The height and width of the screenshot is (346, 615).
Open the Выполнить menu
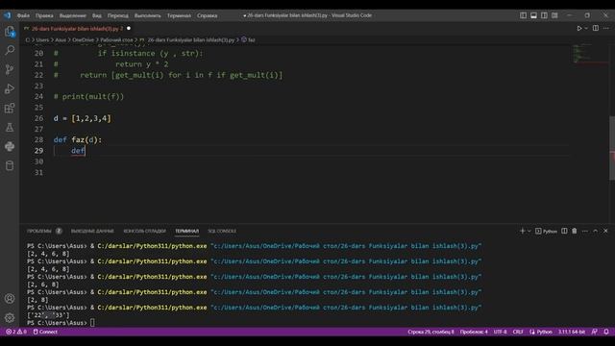pyautogui.click(x=147, y=15)
